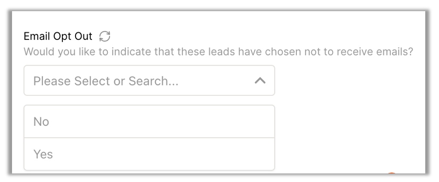This screenshot has height=182, width=439.
Task: Toggle the dropdown caret in the select box
Action: click(260, 80)
